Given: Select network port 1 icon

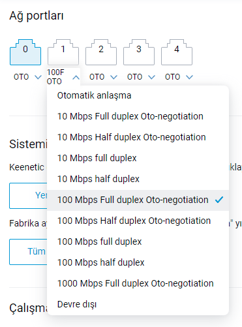Looking at the screenshot, I should [x=63, y=52].
